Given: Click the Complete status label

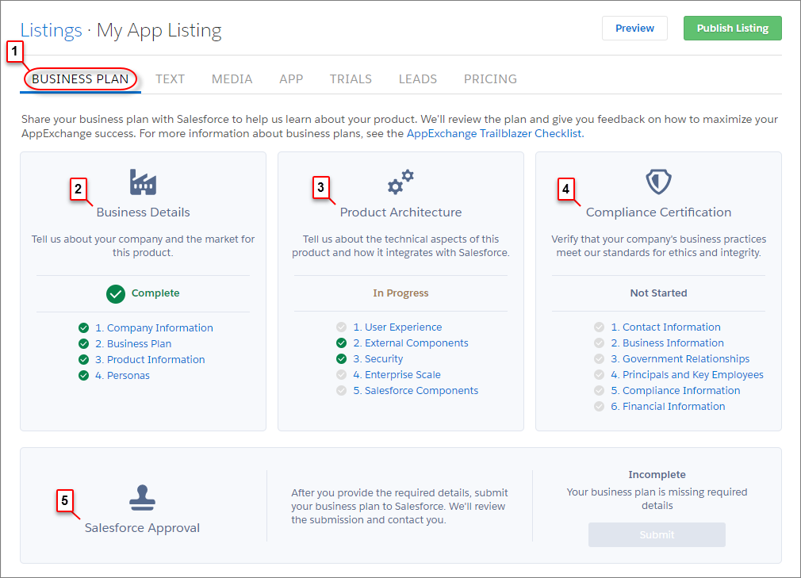Looking at the screenshot, I should (x=155, y=293).
